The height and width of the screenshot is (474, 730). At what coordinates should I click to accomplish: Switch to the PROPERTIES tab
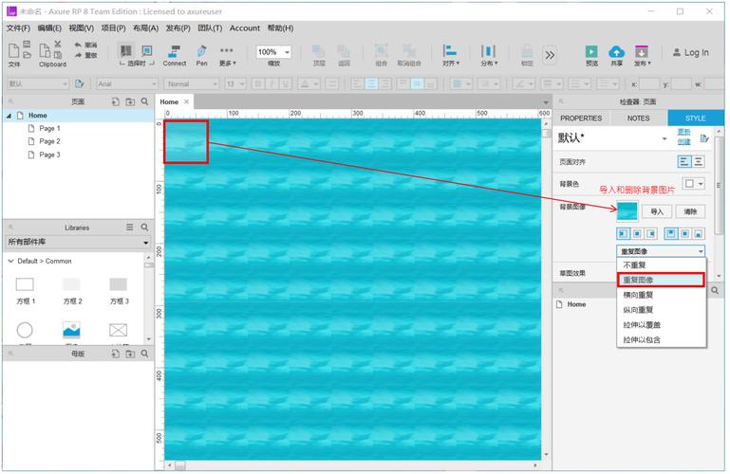click(581, 118)
